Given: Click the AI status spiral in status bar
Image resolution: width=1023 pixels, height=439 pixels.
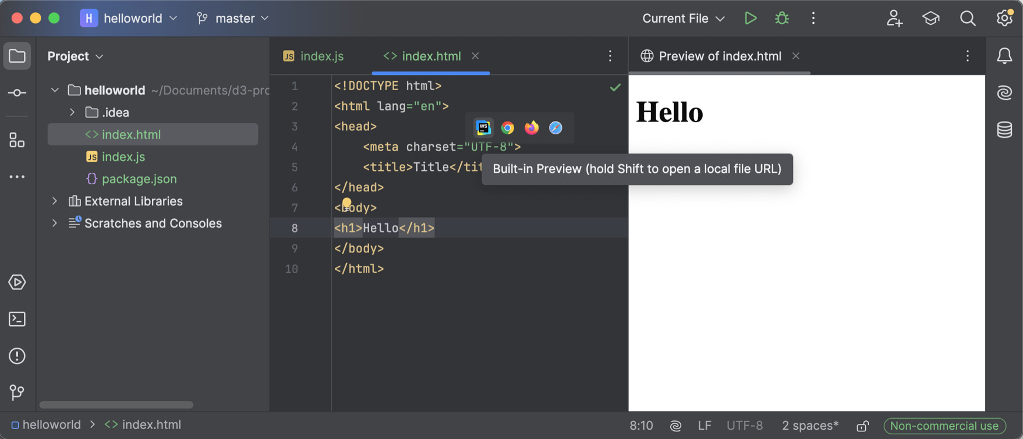Looking at the screenshot, I should tap(675, 426).
